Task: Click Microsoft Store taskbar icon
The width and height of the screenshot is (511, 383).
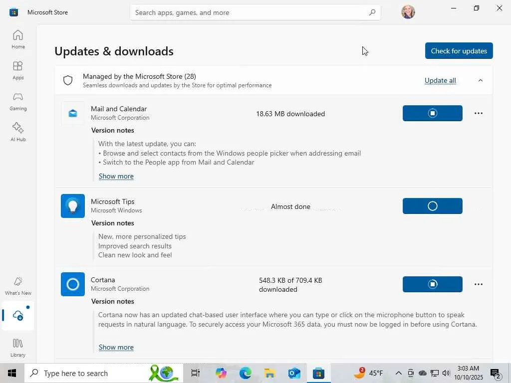Action: click(318, 373)
